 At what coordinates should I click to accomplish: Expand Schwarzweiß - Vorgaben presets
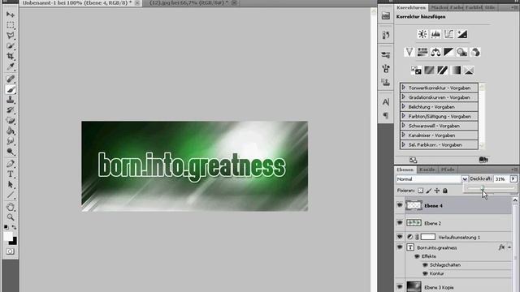pyautogui.click(x=404, y=126)
